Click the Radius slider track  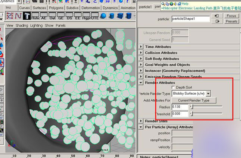click(x=206, y=106)
